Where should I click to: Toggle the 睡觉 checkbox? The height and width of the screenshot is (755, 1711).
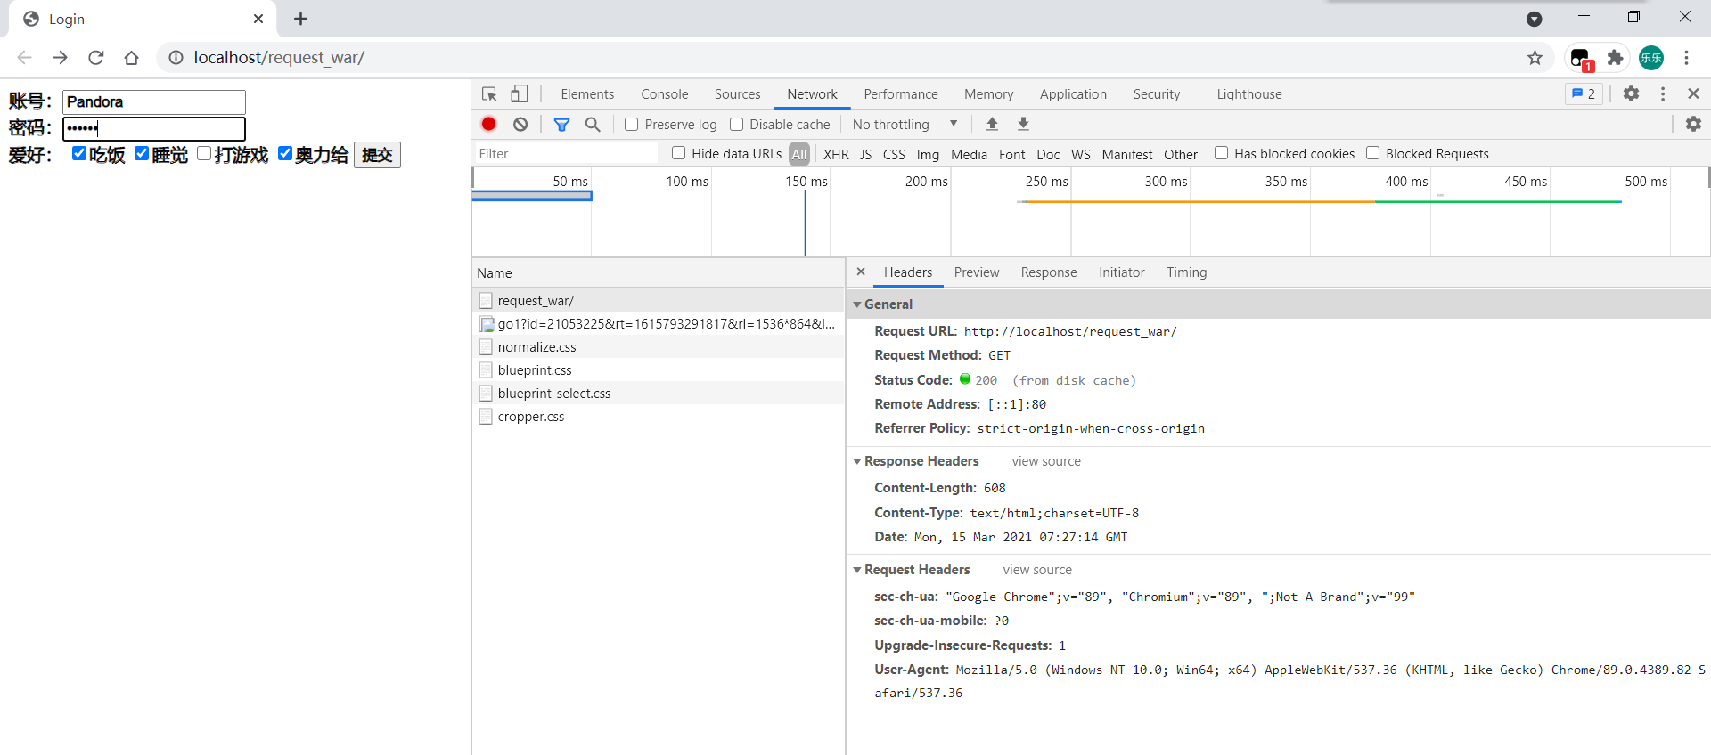click(142, 153)
